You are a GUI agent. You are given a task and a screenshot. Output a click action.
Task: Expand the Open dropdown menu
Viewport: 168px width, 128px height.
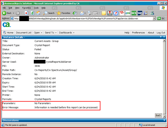tap(38, 33)
